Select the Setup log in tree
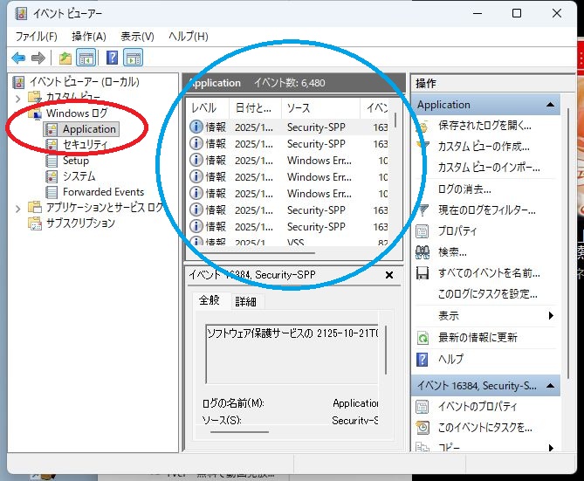This screenshot has height=481, width=584. coord(76,161)
